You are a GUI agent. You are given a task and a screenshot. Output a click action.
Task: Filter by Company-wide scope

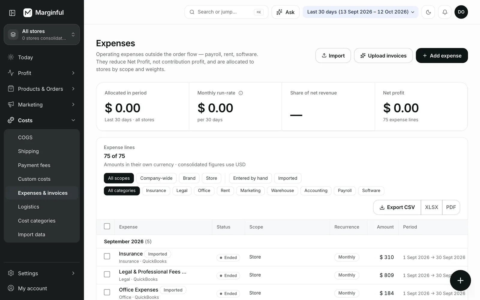(156, 178)
